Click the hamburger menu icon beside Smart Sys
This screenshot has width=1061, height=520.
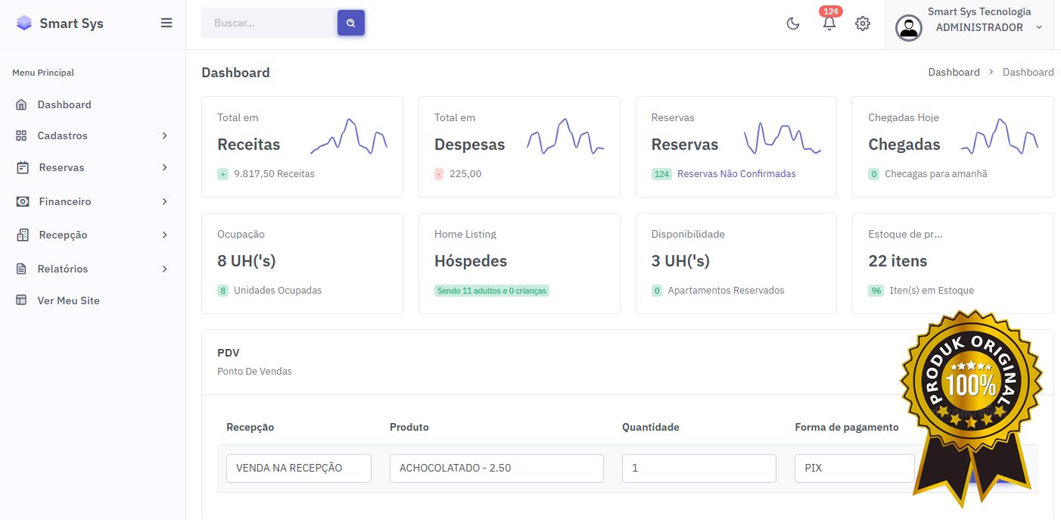click(x=166, y=23)
